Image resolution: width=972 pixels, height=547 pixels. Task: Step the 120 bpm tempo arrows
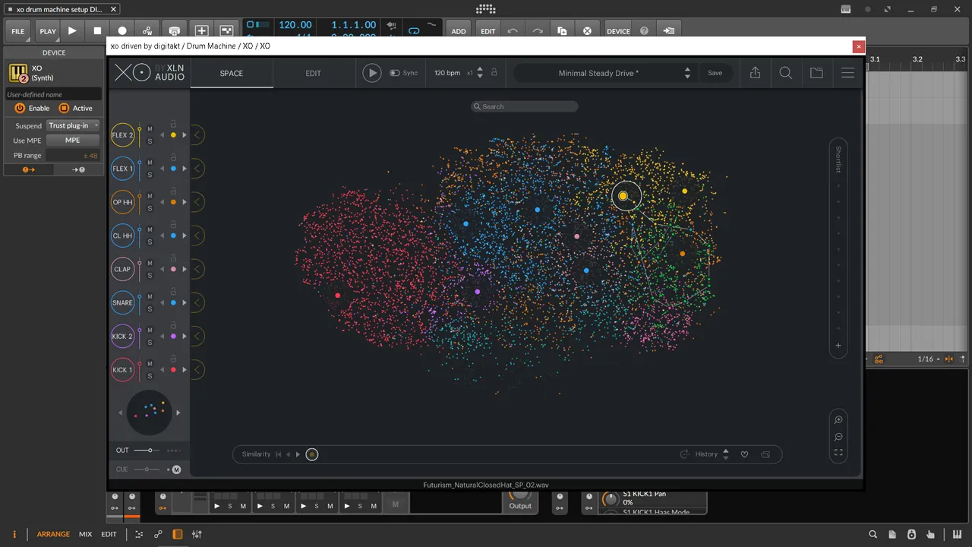[480, 73]
